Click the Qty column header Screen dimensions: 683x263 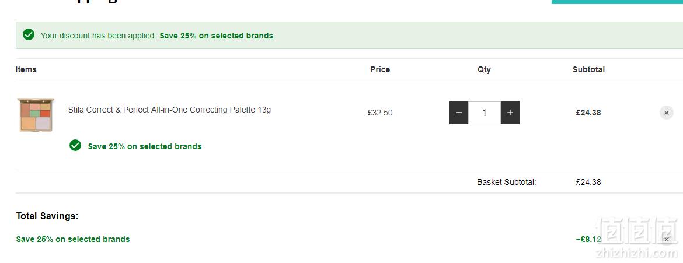tap(484, 69)
